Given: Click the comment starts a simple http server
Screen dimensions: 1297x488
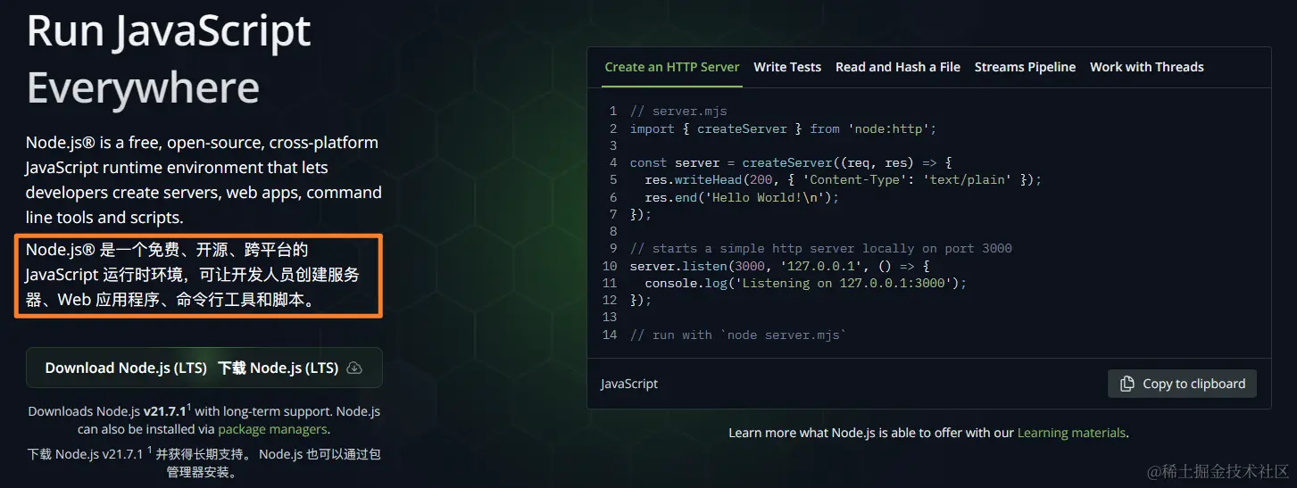Looking at the screenshot, I should (x=821, y=248).
